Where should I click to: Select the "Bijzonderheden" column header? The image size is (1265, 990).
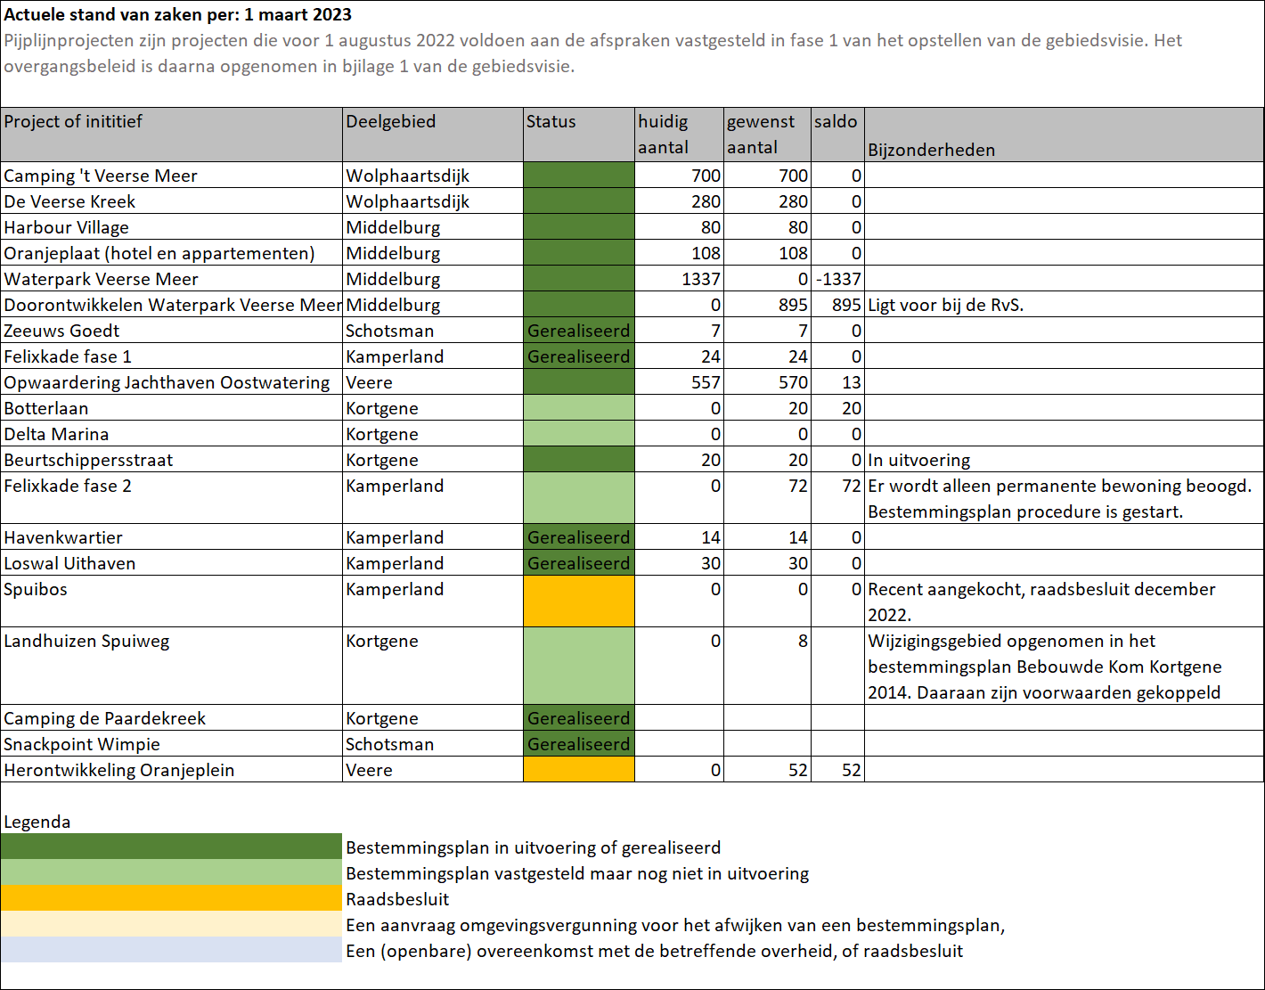(x=931, y=150)
